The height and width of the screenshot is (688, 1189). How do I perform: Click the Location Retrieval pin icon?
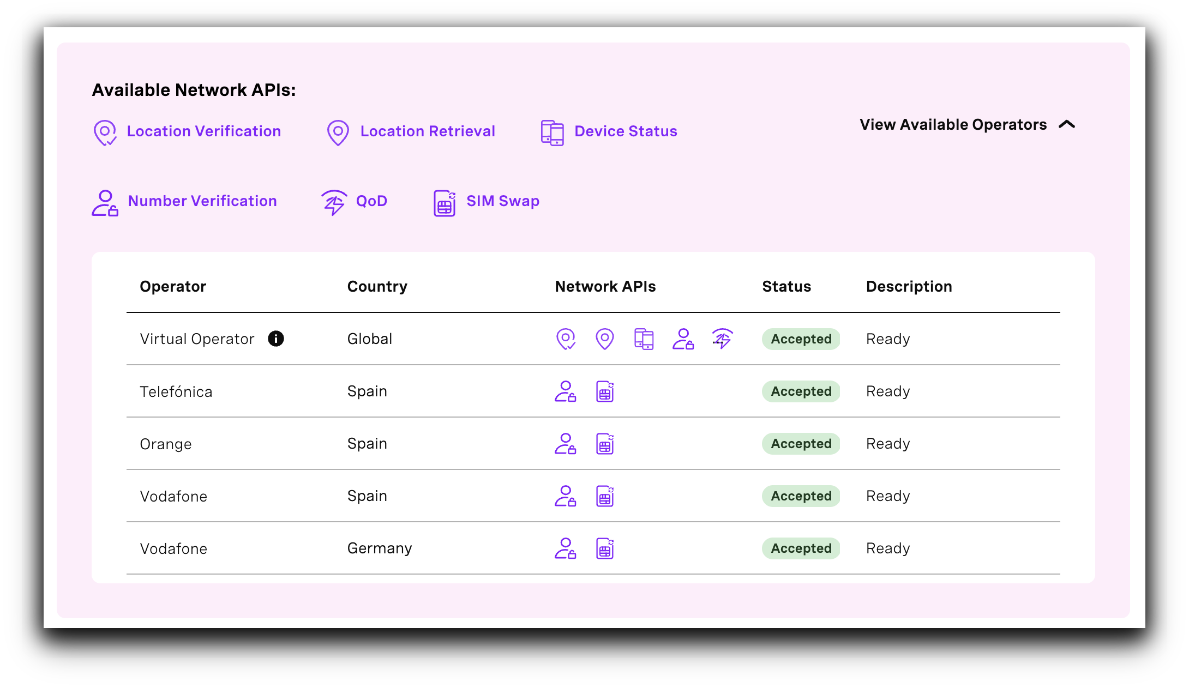[x=337, y=132]
